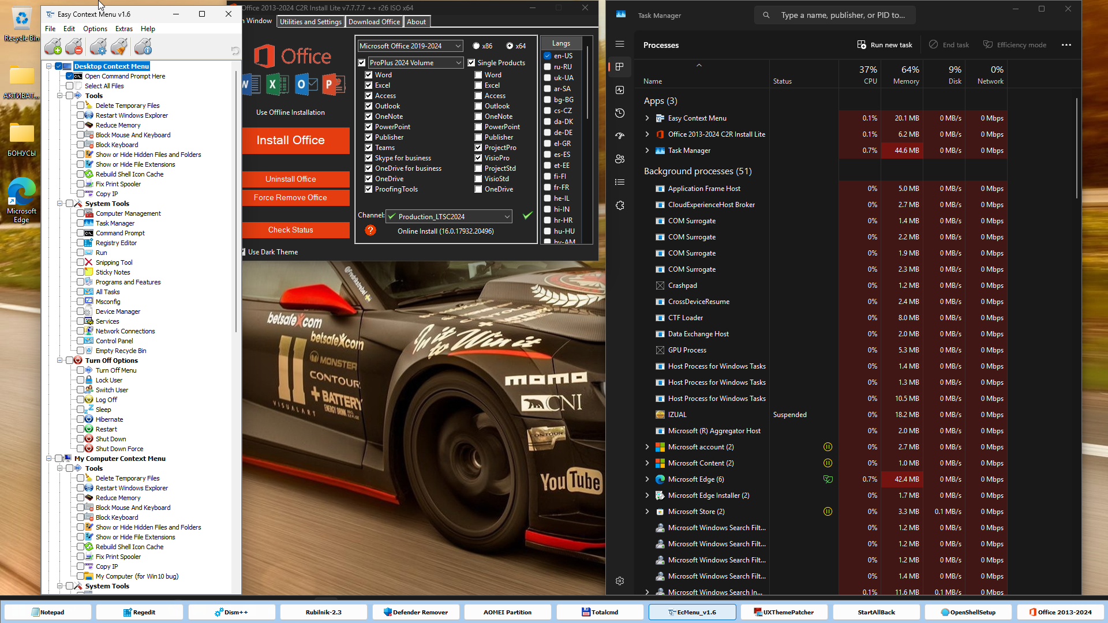Check the Open Command Prompt Here checkbox

coord(70,76)
